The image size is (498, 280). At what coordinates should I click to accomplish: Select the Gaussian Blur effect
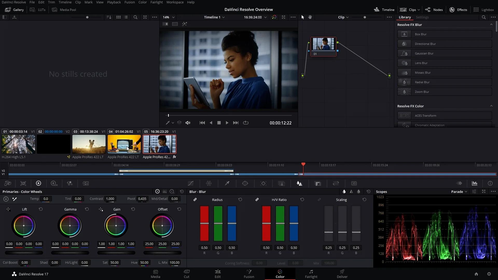(445, 53)
